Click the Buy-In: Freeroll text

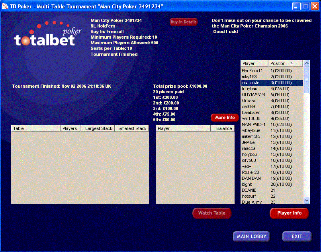tap(107, 31)
